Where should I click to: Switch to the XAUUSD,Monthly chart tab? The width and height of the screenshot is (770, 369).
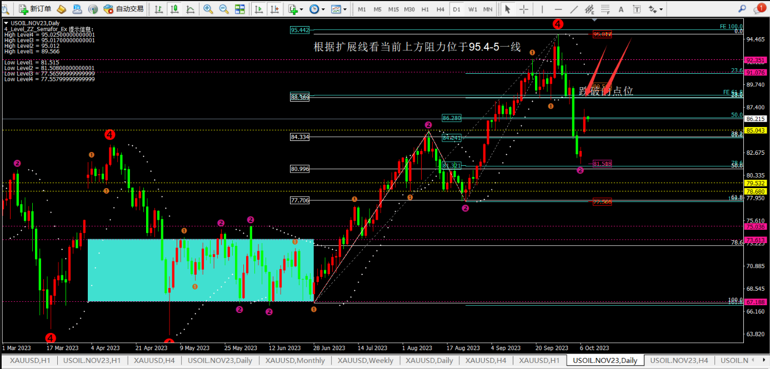click(295, 361)
